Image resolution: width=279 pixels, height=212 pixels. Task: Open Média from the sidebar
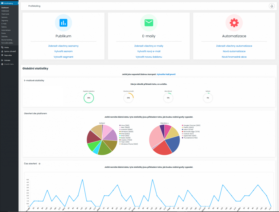pyautogui.click(x=7, y=47)
